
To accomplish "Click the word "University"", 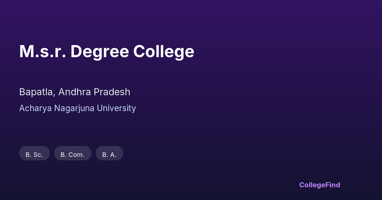I will pyautogui.click(x=116, y=108).
